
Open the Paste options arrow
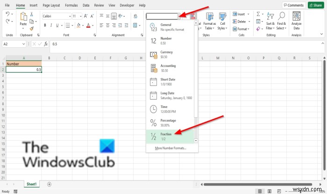[23, 29]
